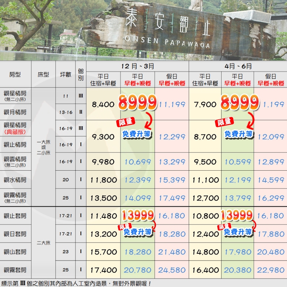This screenshot has width=287, height=287.
Task: Click the 16,299 price
Action: (x=271, y=198)
